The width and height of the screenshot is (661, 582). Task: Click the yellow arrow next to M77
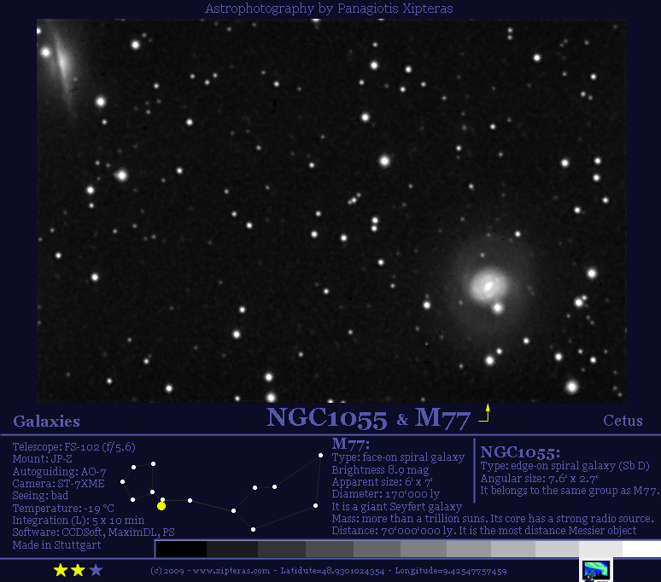(x=485, y=413)
